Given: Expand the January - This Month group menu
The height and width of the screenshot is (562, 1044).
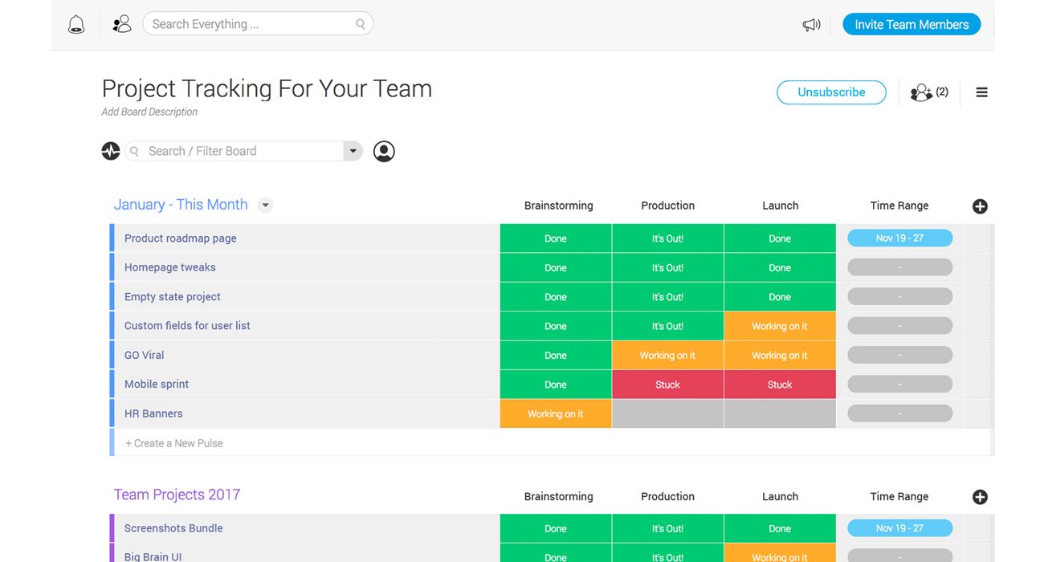Looking at the screenshot, I should (265, 205).
